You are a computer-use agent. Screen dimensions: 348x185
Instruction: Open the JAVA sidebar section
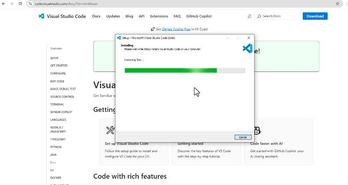coord(53,155)
